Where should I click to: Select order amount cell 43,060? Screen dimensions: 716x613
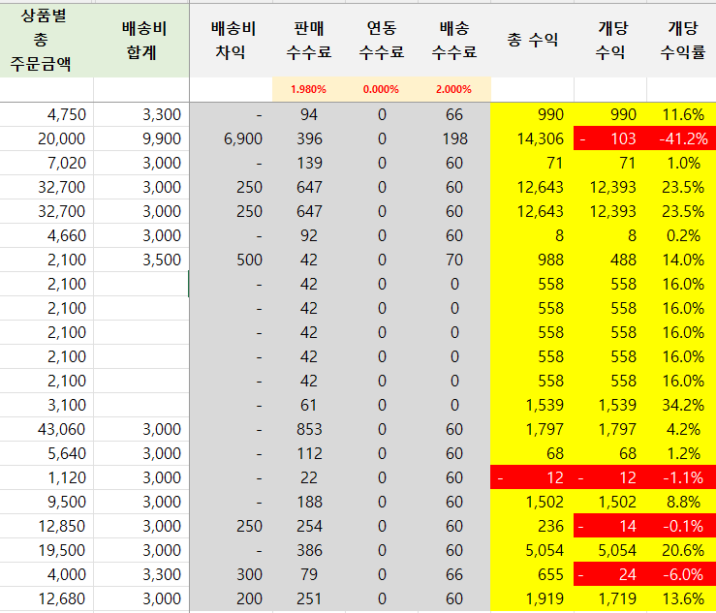[x=47, y=429]
